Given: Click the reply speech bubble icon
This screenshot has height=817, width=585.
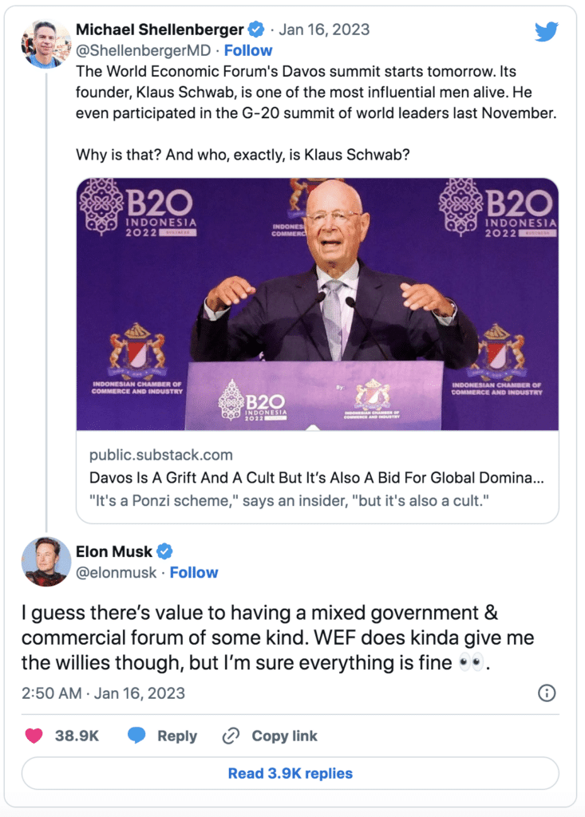Looking at the screenshot, I should point(136,736).
